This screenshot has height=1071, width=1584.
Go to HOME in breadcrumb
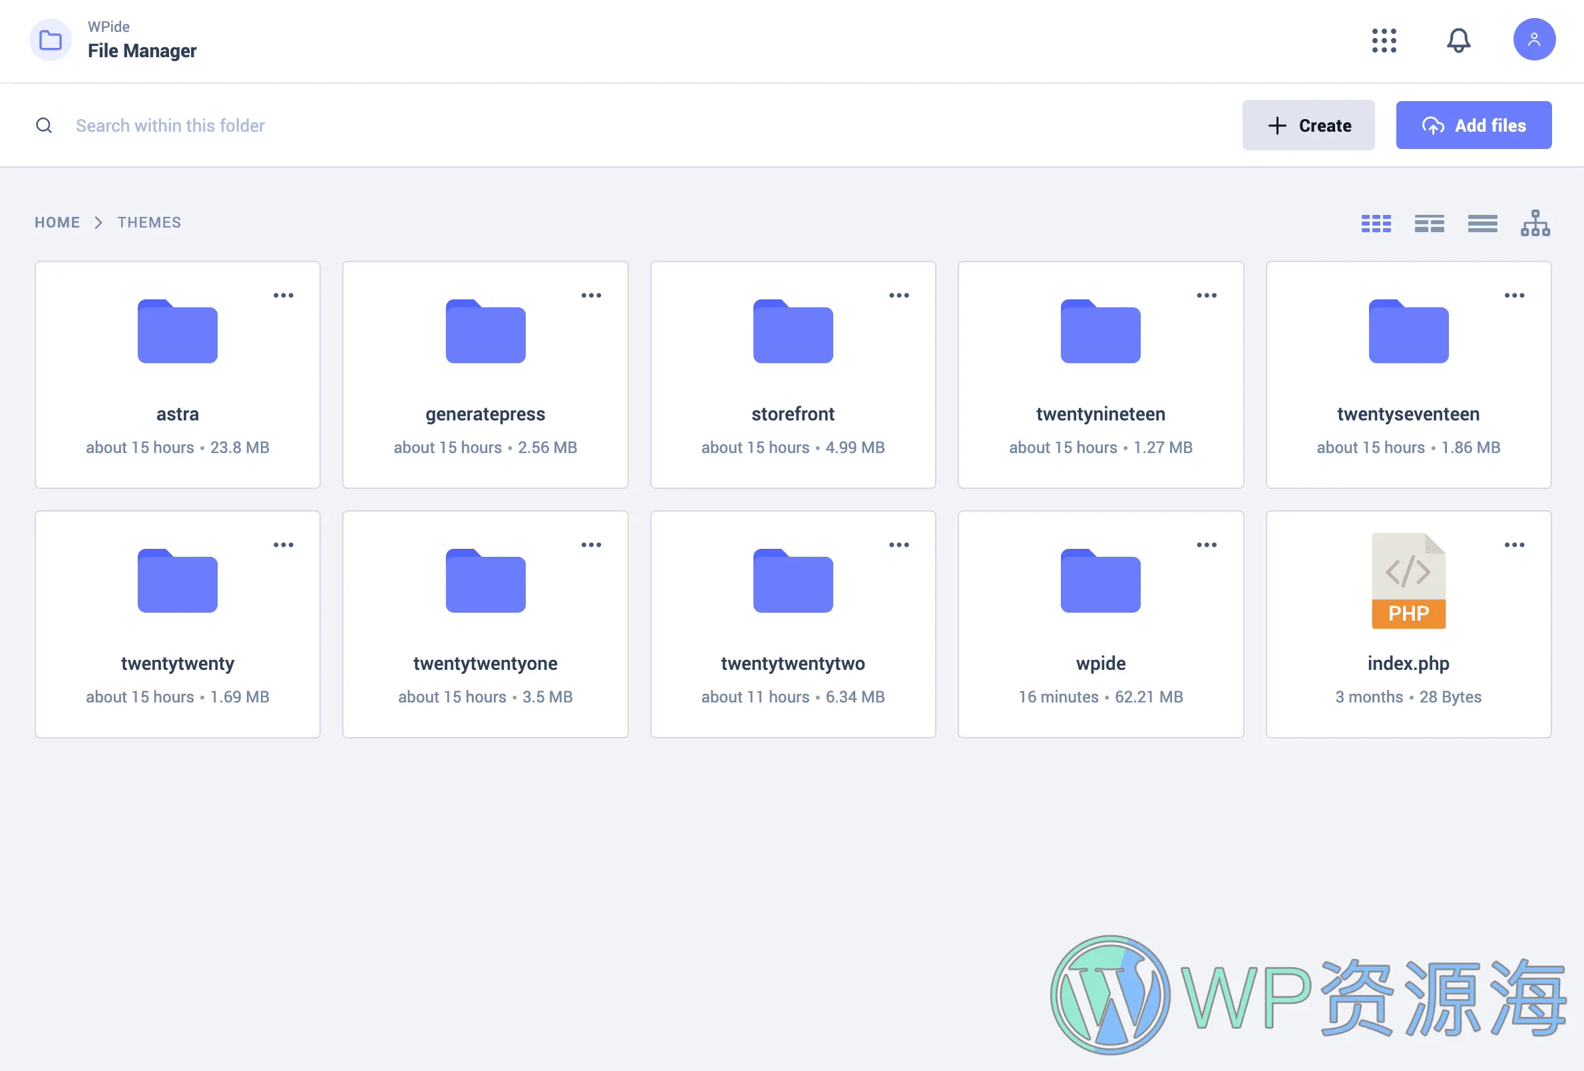point(57,223)
